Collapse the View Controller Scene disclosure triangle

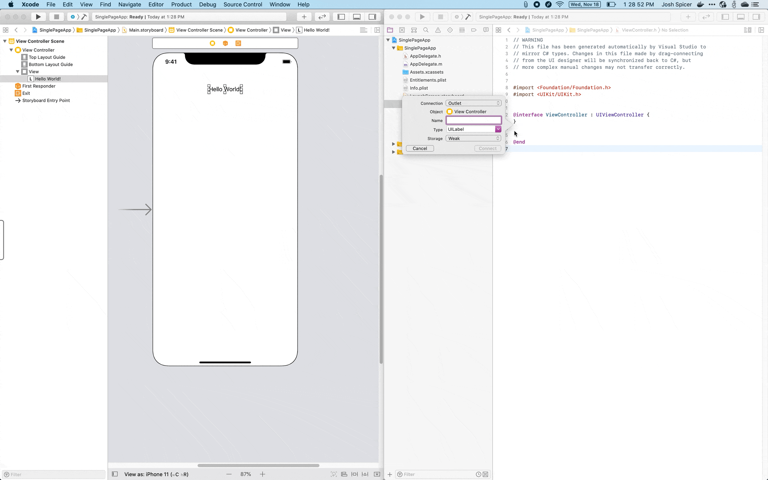(x=5, y=41)
